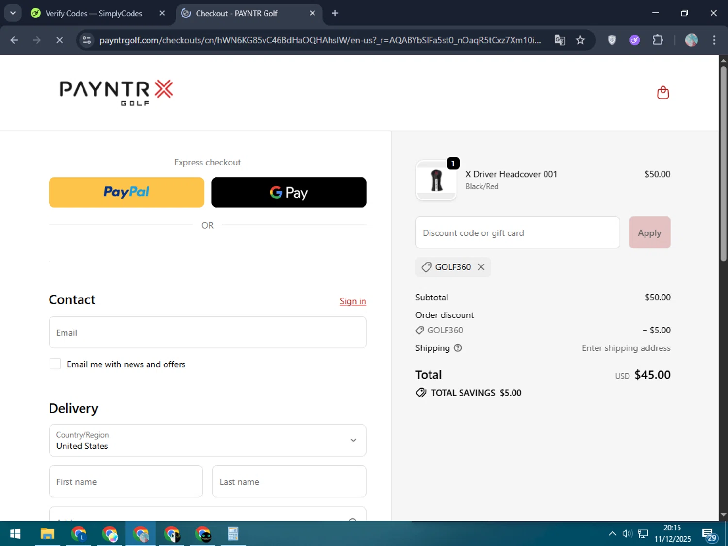Click the Discount code or gift card field
Screen dimensions: 728x546
[x=518, y=232]
